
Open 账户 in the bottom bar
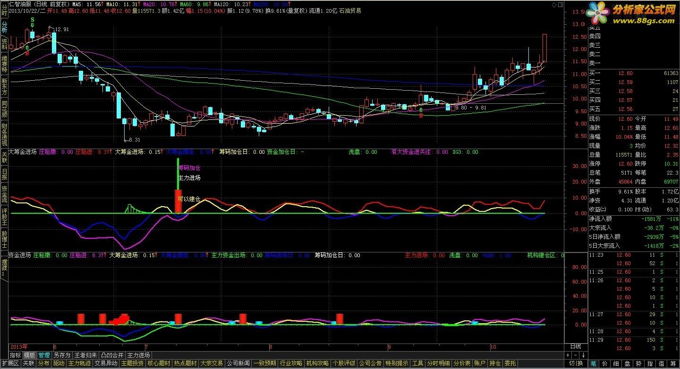pyautogui.click(x=480, y=363)
